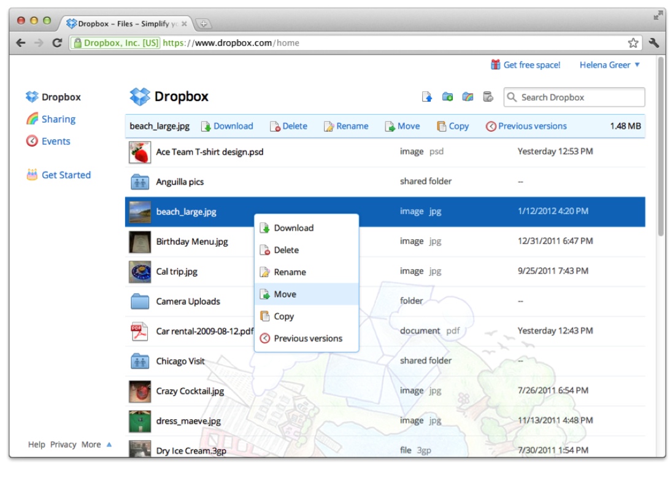Click the PDF icon for Car rental file

coord(139,331)
